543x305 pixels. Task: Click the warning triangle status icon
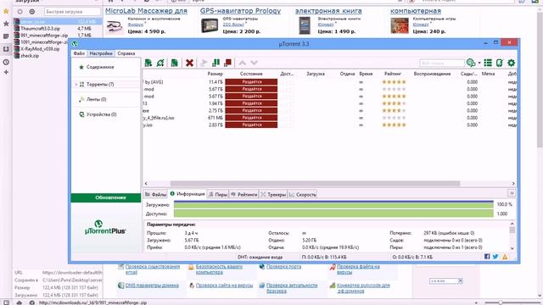tap(505, 257)
